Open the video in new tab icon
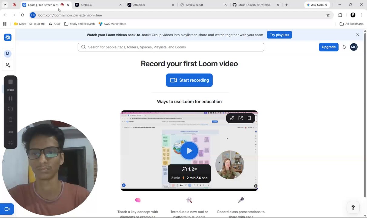The width and height of the screenshot is (367, 218). (x=240, y=118)
